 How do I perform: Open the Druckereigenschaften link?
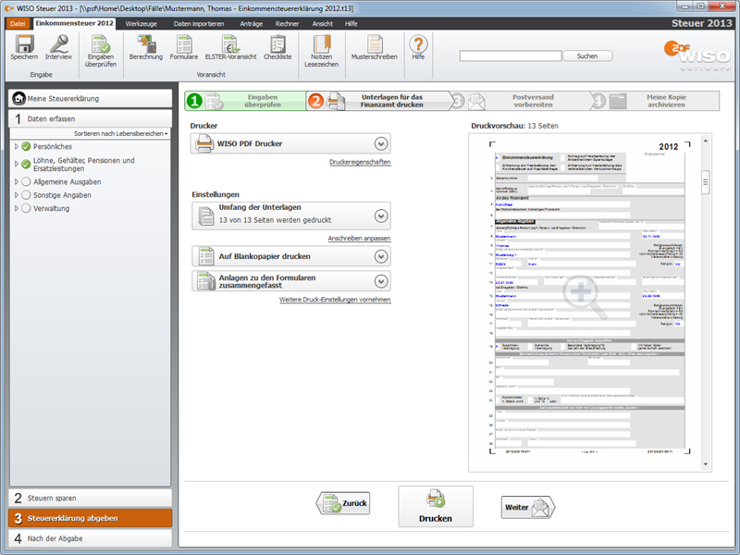[x=360, y=162]
